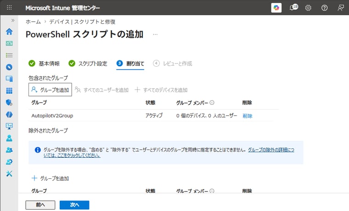
Task: Open the Dashboard icon in sidebar
Action: click(x=9, y=43)
